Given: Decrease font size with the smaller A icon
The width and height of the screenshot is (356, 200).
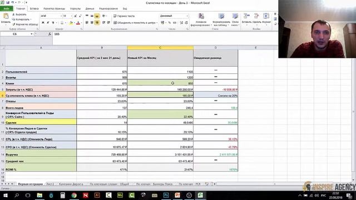Looking at the screenshot, I should (80, 16).
